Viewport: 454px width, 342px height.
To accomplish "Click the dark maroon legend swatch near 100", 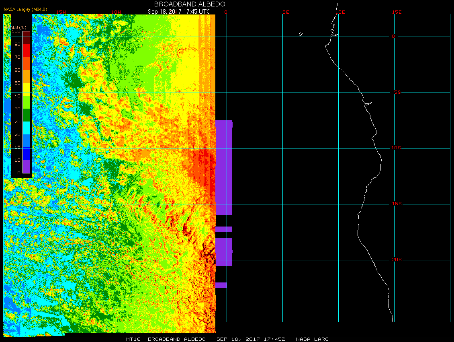I will [27, 38].
